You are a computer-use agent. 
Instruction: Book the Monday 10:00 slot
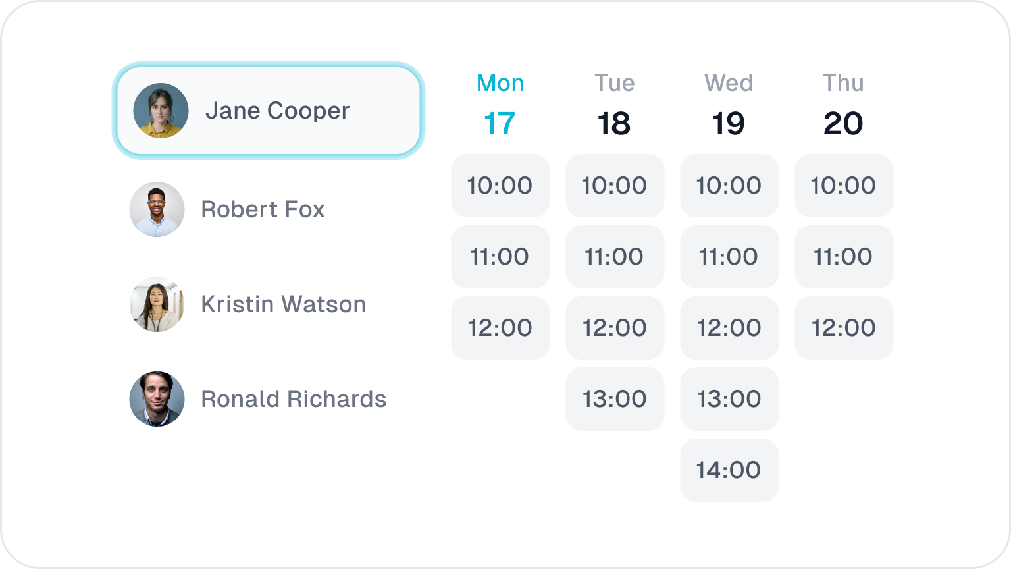(x=500, y=186)
